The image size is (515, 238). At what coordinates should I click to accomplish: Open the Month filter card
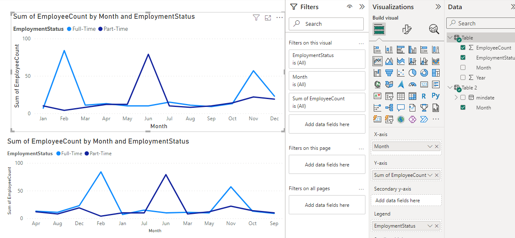pos(327,81)
